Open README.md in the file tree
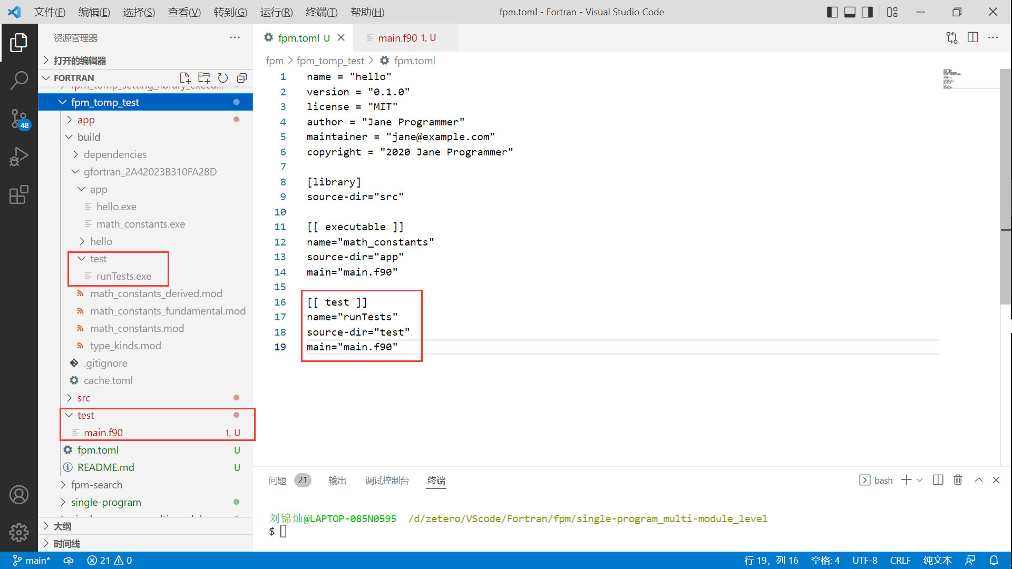1012x569 pixels. coord(105,467)
